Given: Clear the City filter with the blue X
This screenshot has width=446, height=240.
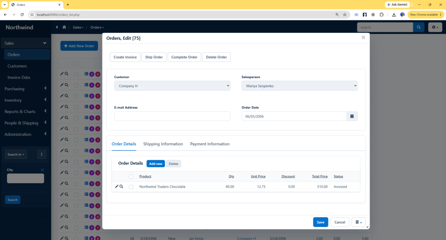Looking at the screenshot, I should pyautogui.click(x=42, y=170).
